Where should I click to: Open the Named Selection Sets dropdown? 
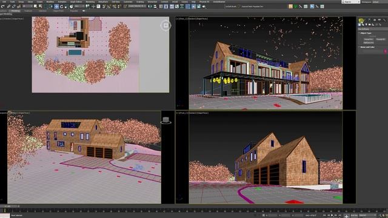[x=136, y=6]
